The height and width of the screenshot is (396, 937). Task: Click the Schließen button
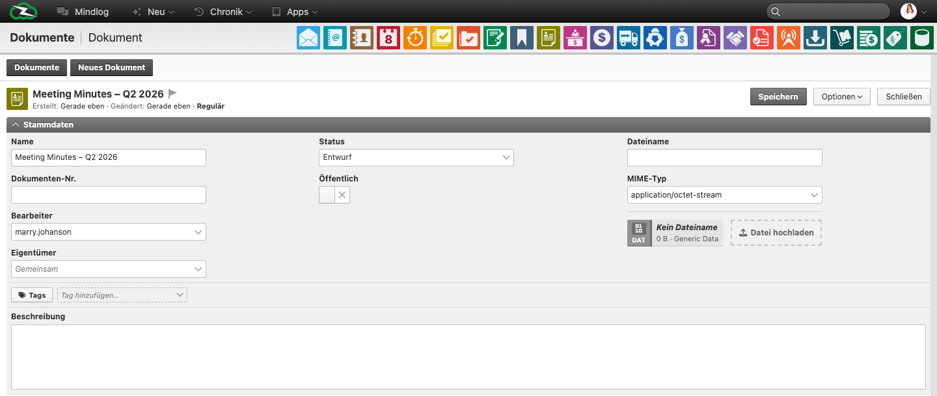[904, 96]
